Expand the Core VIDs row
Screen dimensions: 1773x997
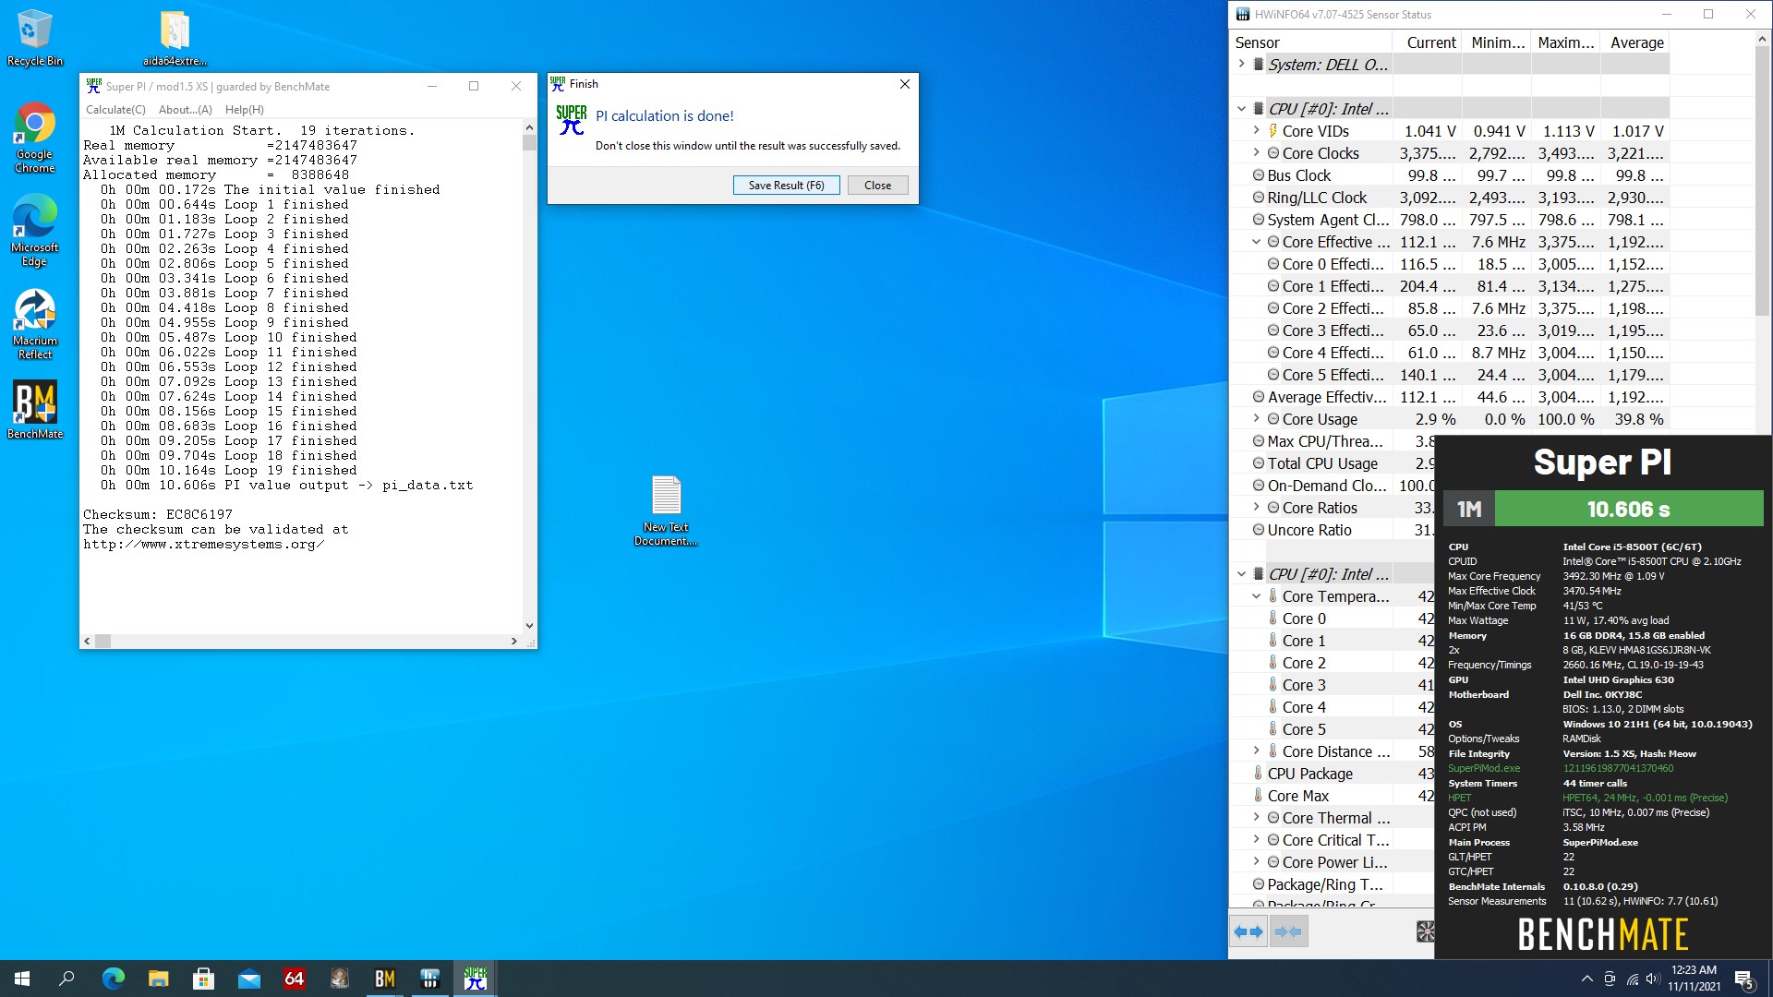click(x=1256, y=131)
